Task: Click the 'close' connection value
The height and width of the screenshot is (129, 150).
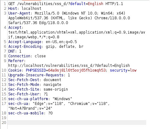Action: (x=40, y=56)
